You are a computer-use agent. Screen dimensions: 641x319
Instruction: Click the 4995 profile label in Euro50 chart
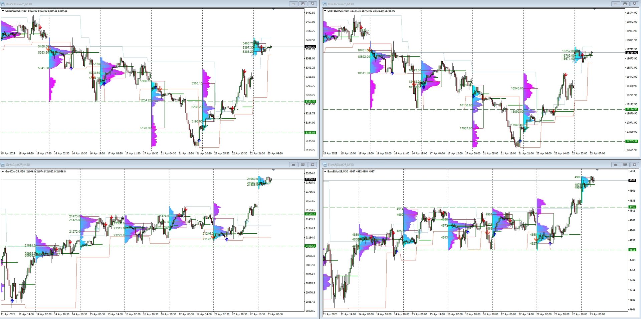(x=578, y=177)
